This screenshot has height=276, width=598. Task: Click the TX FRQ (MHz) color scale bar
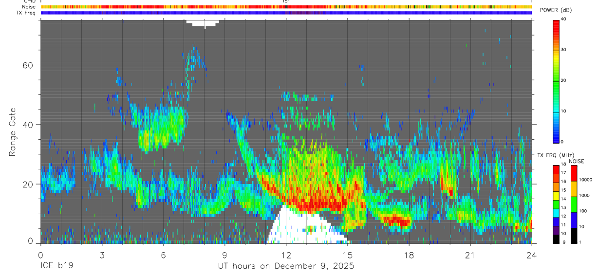[x=556, y=204]
